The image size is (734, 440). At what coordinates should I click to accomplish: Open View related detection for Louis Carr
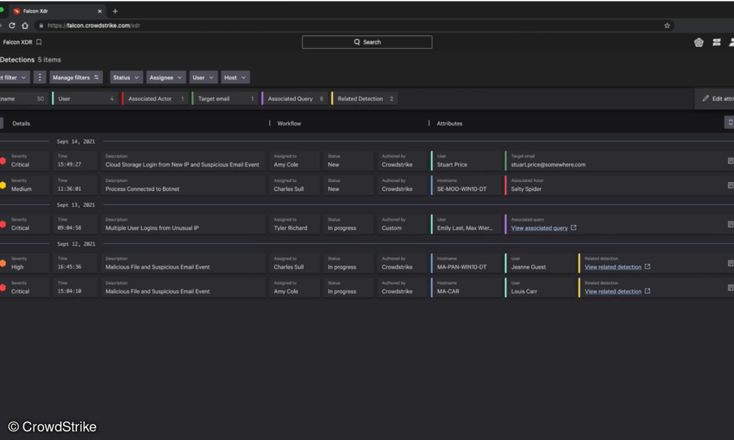click(x=613, y=291)
